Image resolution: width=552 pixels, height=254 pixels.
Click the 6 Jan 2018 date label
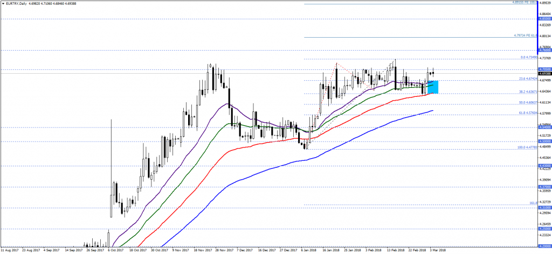tap(308, 251)
